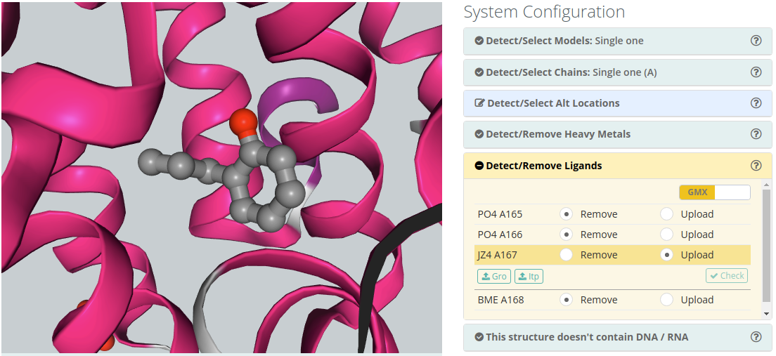The image size is (776, 356).
Task: Select Remove for PO4 A165
Action: [x=567, y=214]
